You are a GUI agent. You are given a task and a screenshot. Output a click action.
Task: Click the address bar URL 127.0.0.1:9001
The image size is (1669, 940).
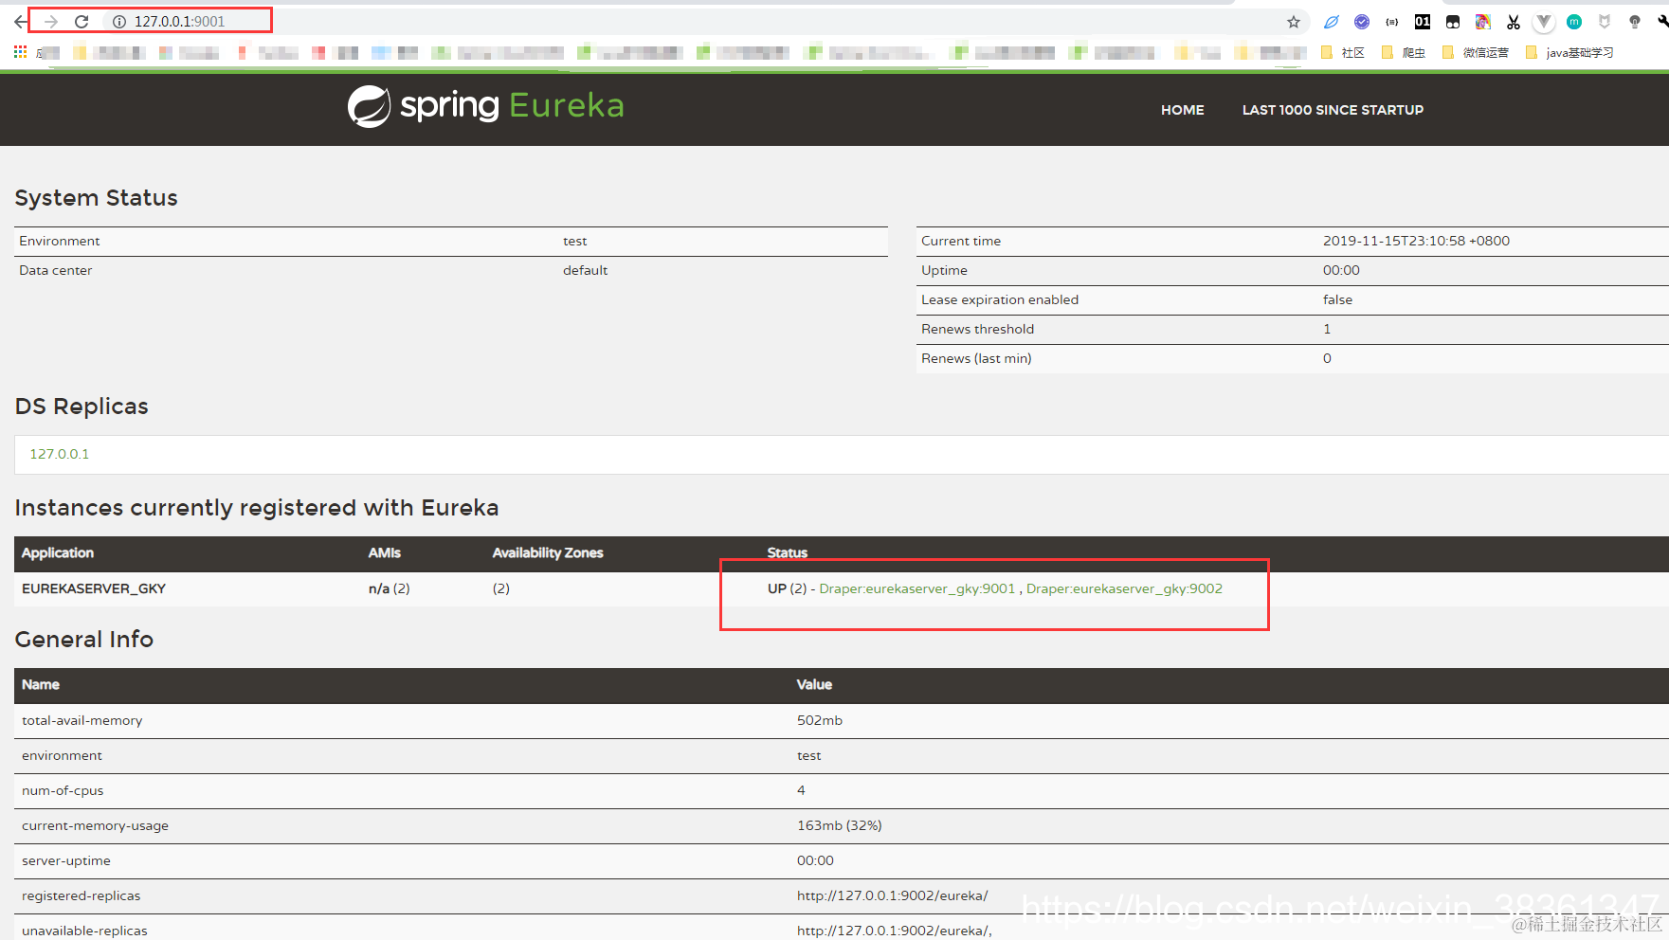pos(179,21)
